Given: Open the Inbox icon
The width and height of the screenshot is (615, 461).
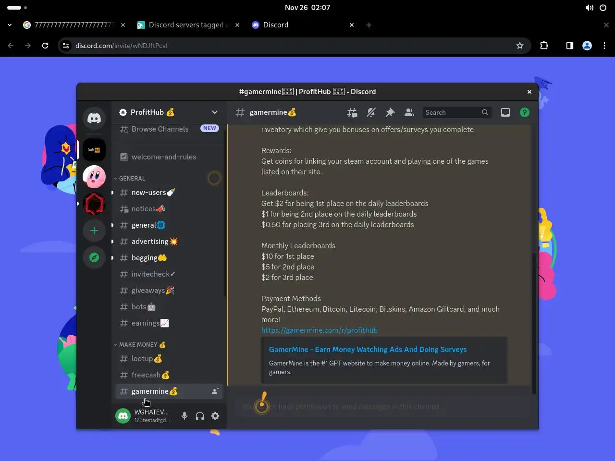Looking at the screenshot, I should click(505, 112).
